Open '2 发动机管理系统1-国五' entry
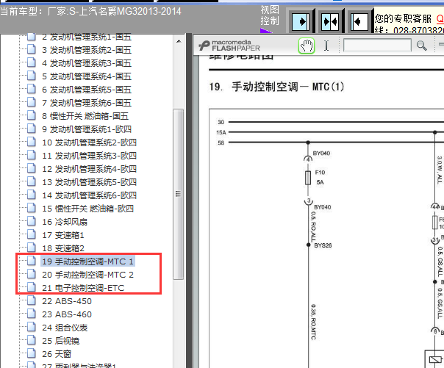This screenshot has height=368, width=444. (86, 37)
